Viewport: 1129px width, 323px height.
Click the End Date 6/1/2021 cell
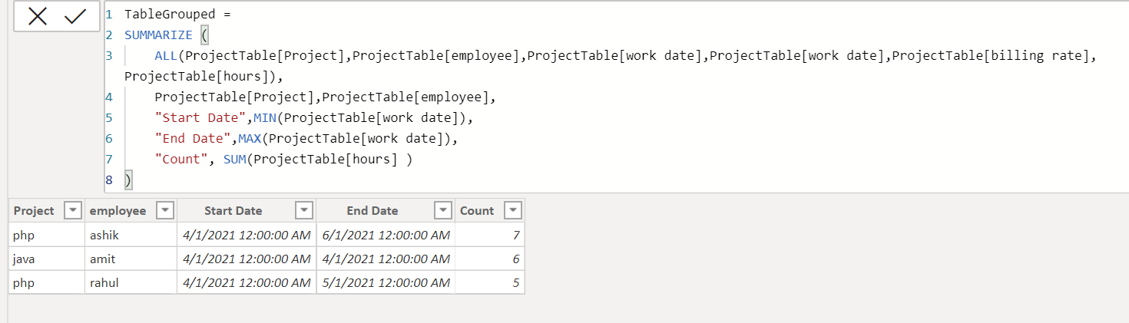click(386, 235)
